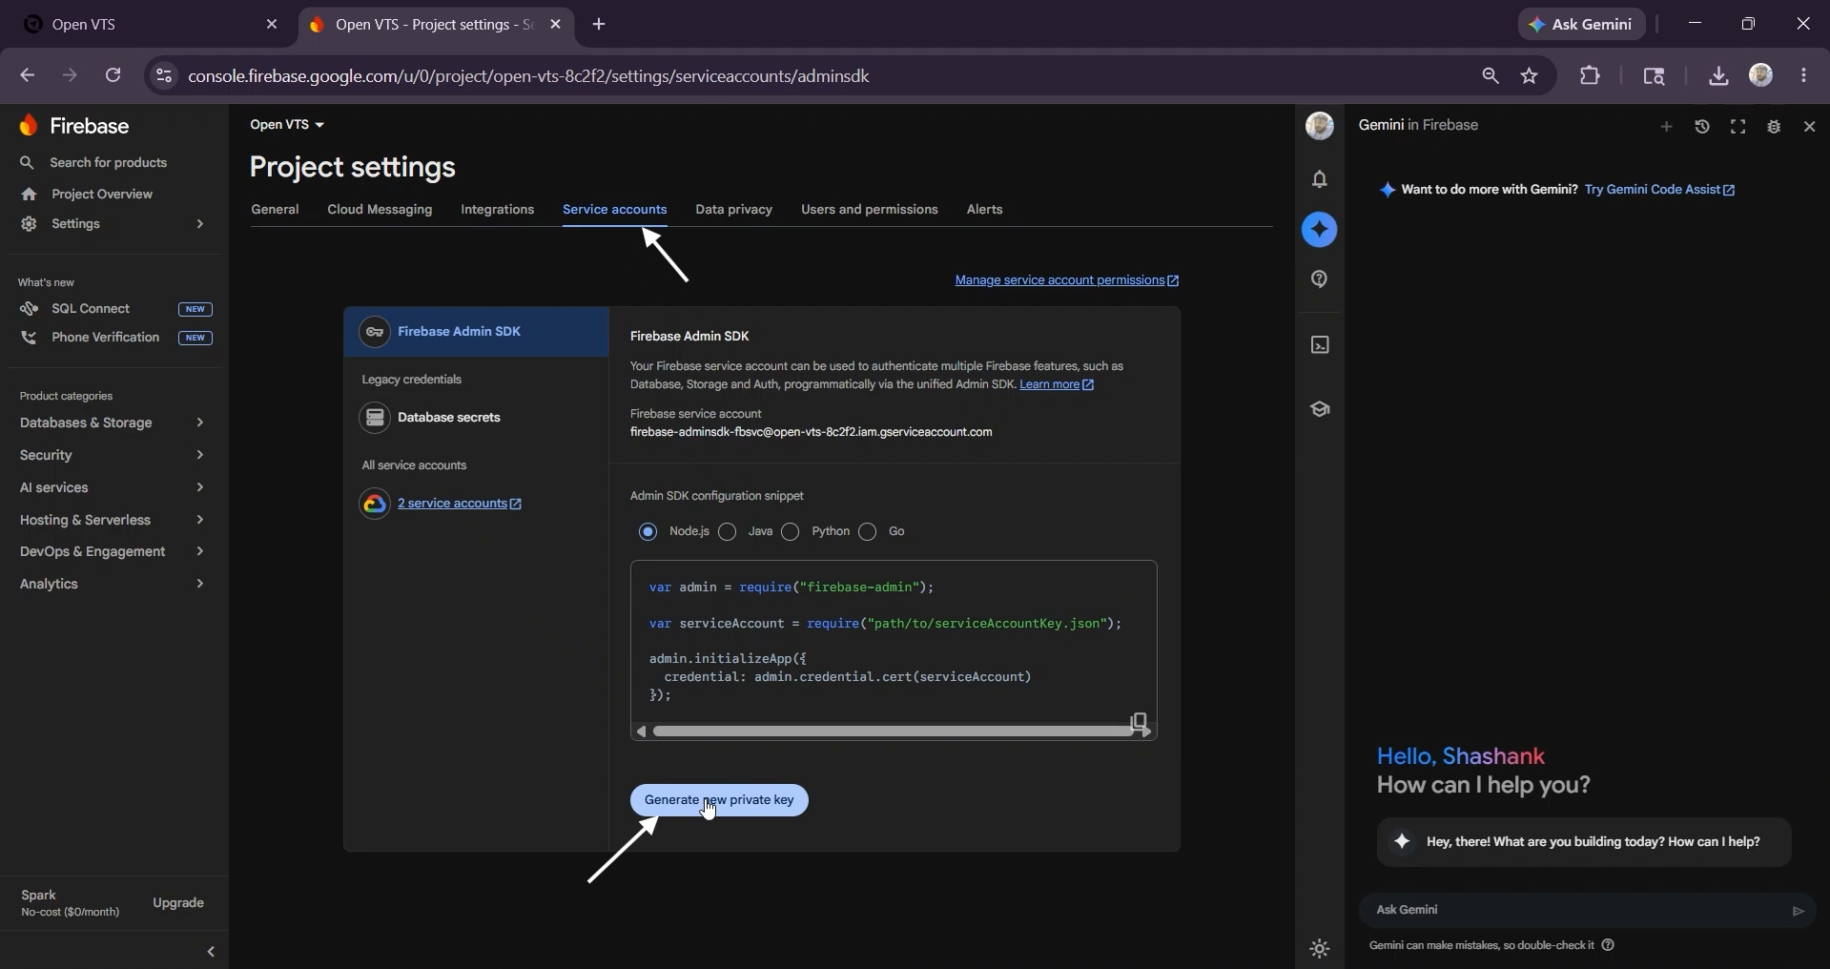Image resolution: width=1830 pixels, height=969 pixels.
Task: Select the Python radio button
Action: point(792,532)
